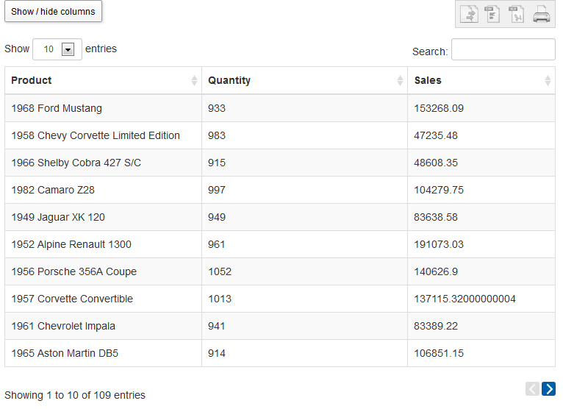Click sales value 191073.03
The height and width of the screenshot is (409, 563).
click(x=439, y=244)
